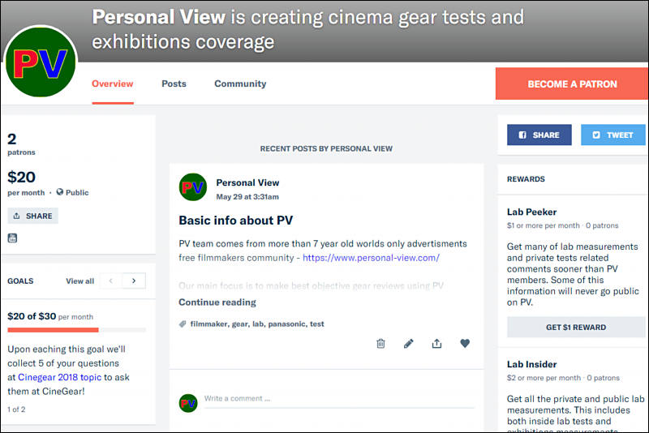649x433 pixels.
Task: Click the panasonic tag
Action: 287,324
